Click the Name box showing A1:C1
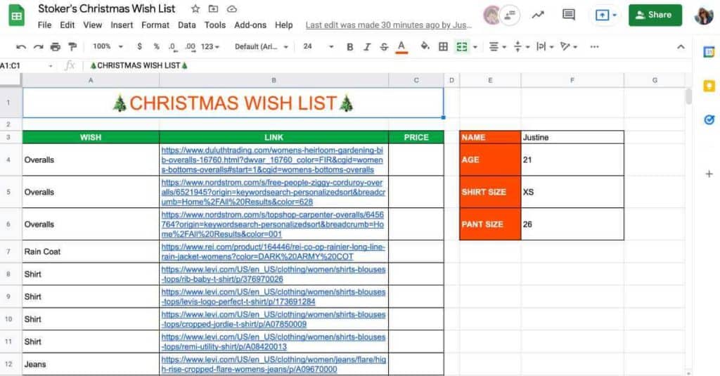 [26, 65]
